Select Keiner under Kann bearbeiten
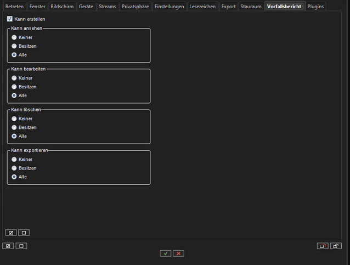Viewport: 350px width, 265px height. [14, 78]
